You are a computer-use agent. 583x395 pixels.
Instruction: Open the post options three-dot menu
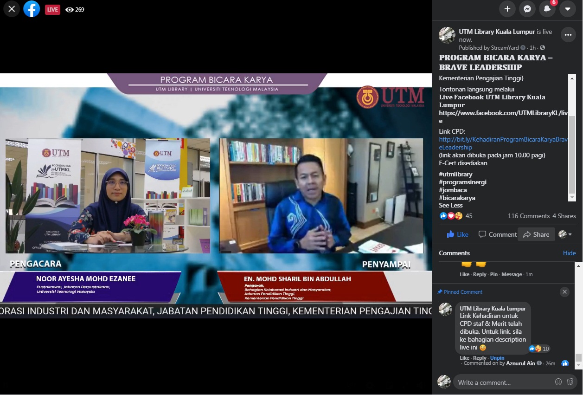coord(568,35)
